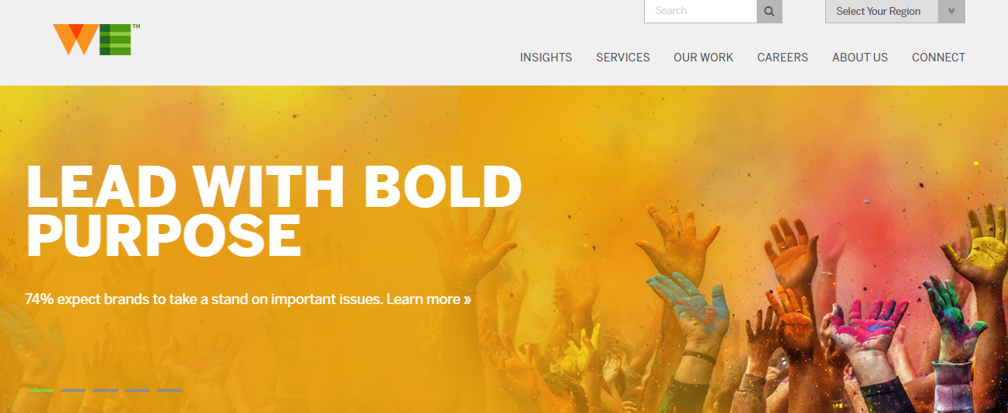This screenshot has height=413, width=1008.
Task: Switch to the second carousel slide indicator
Action: [x=73, y=390]
